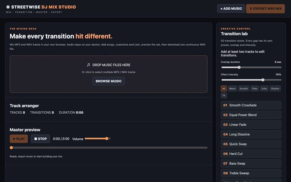Click the 6 sec overlap value
Viewport: 291px width, 182px height.
click(278, 62)
